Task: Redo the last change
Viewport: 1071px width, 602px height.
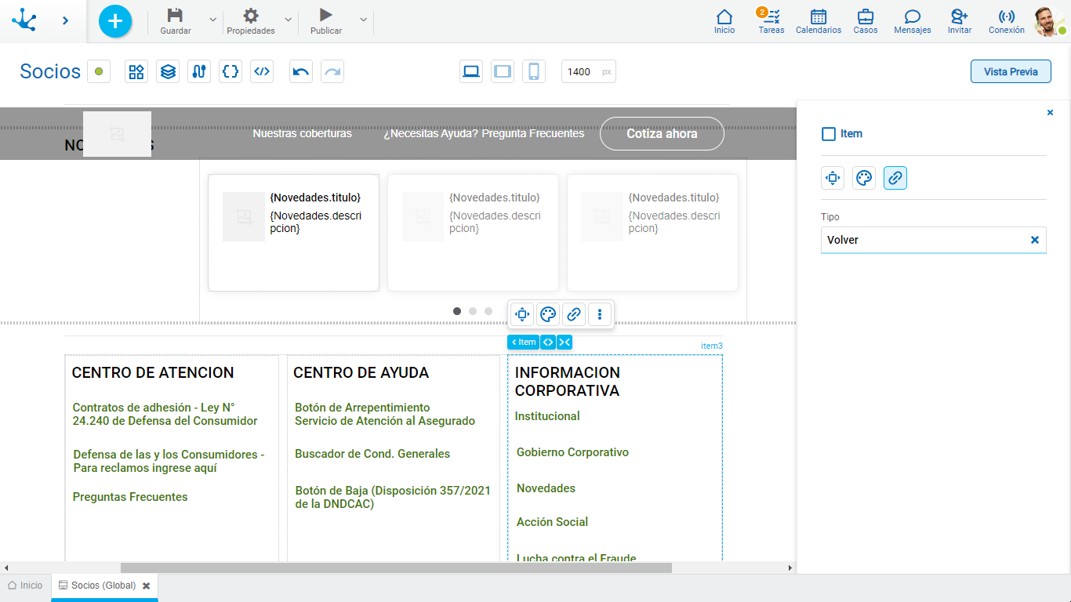Action: click(332, 71)
